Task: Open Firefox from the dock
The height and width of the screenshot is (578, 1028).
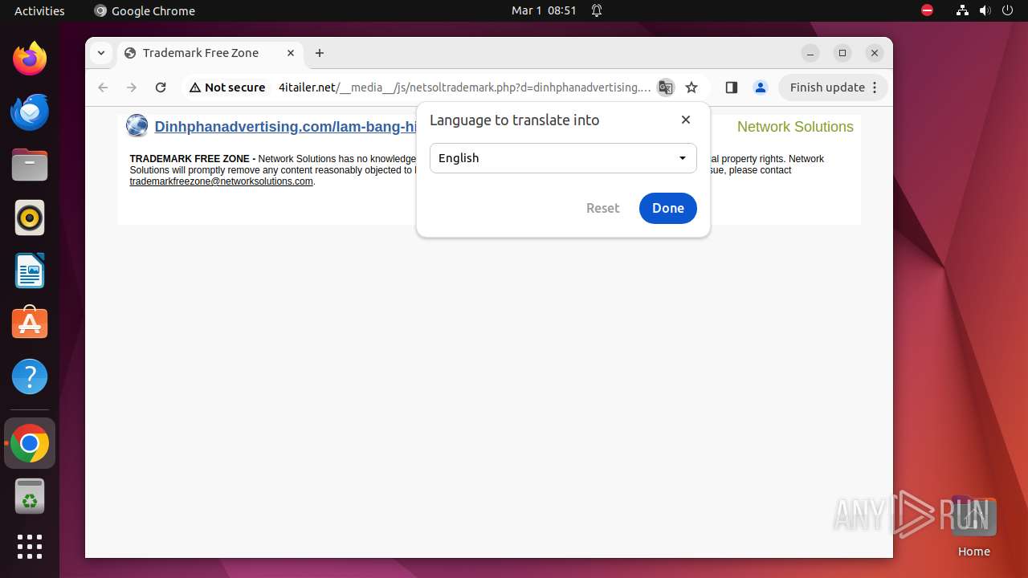Action: (30, 59)
